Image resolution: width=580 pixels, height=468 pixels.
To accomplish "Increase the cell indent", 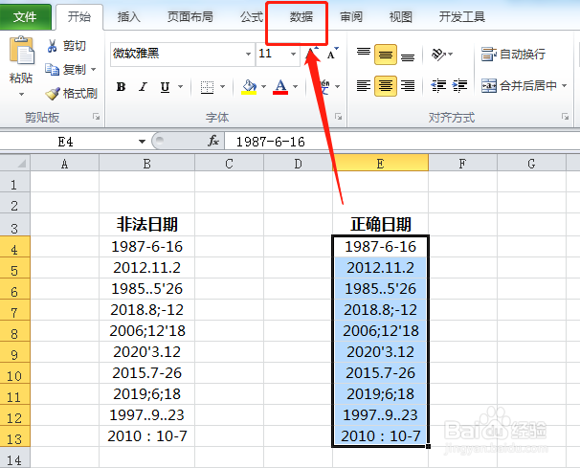I will (459, 86).
